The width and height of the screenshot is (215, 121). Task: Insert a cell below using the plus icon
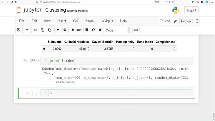click(27, 30)
